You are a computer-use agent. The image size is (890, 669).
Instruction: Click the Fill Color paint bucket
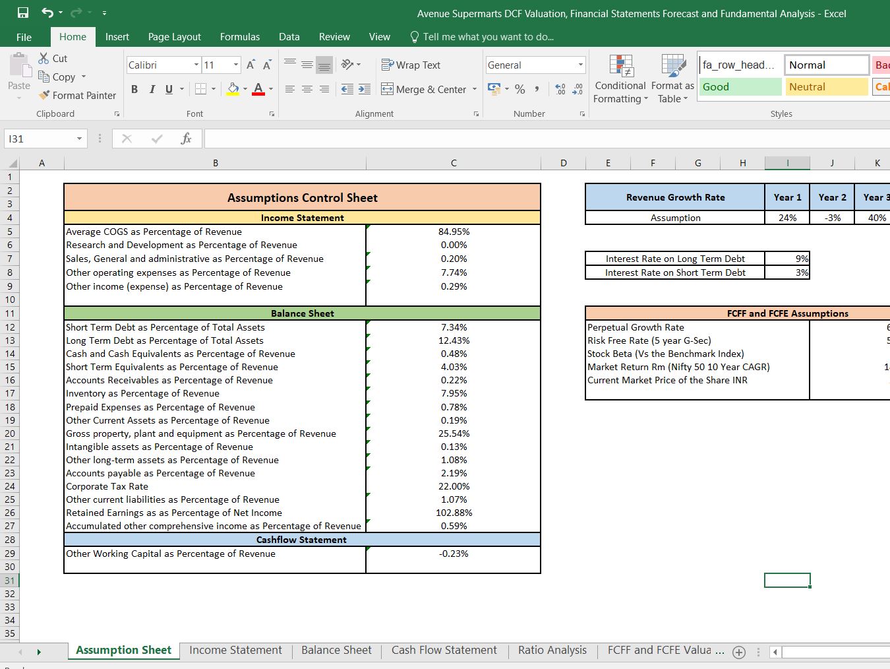click(233, 89)
